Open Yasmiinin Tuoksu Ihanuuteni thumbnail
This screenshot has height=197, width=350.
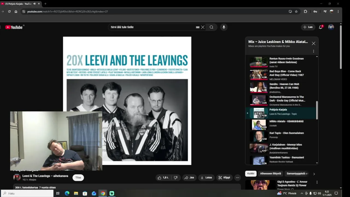(x=259, y=160)
